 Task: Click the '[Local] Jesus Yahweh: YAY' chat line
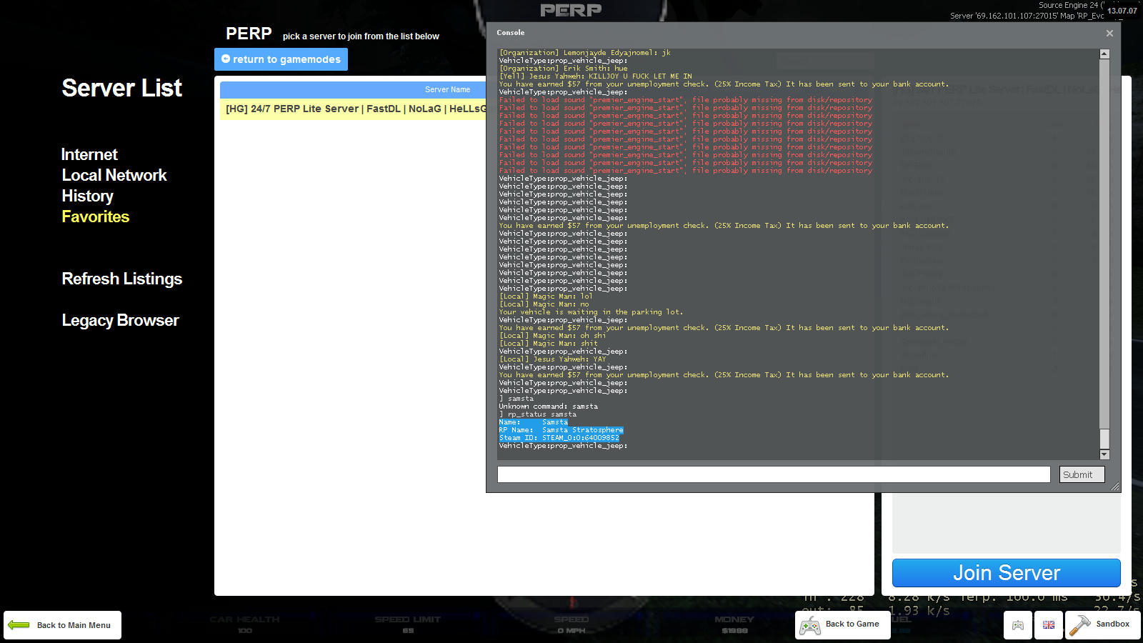[553, 359]
